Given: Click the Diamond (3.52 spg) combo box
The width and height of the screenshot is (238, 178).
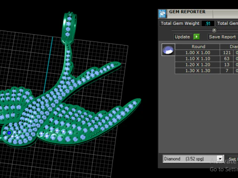Looking at the screenshot, I should click(193, 159).
